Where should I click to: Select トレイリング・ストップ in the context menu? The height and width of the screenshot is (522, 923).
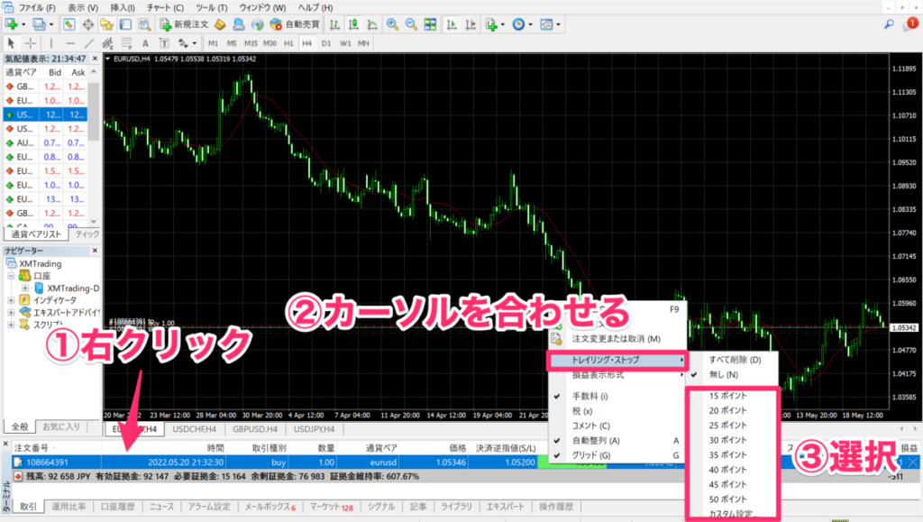[617, 360]
